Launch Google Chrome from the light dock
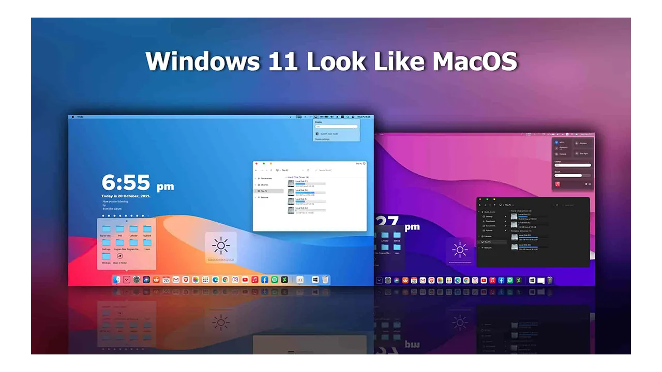This screenshot has height=372, width=662. [x=225, y=280]
